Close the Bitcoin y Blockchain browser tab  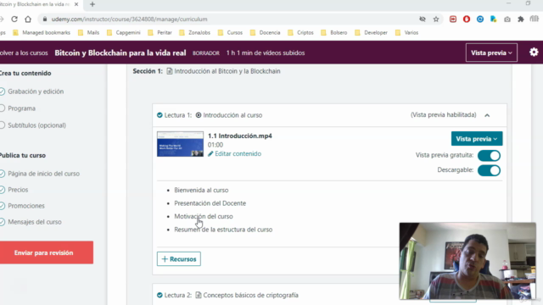76,4
